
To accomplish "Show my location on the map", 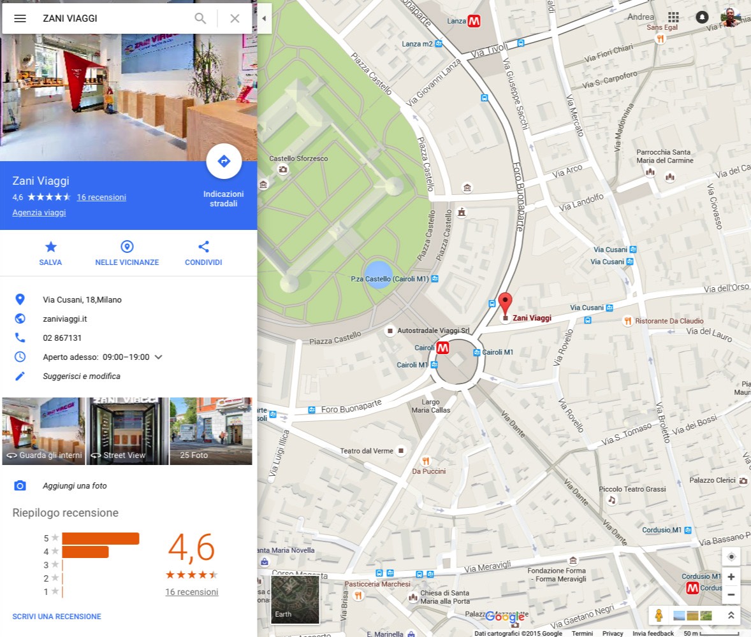I will click(731, 557).
